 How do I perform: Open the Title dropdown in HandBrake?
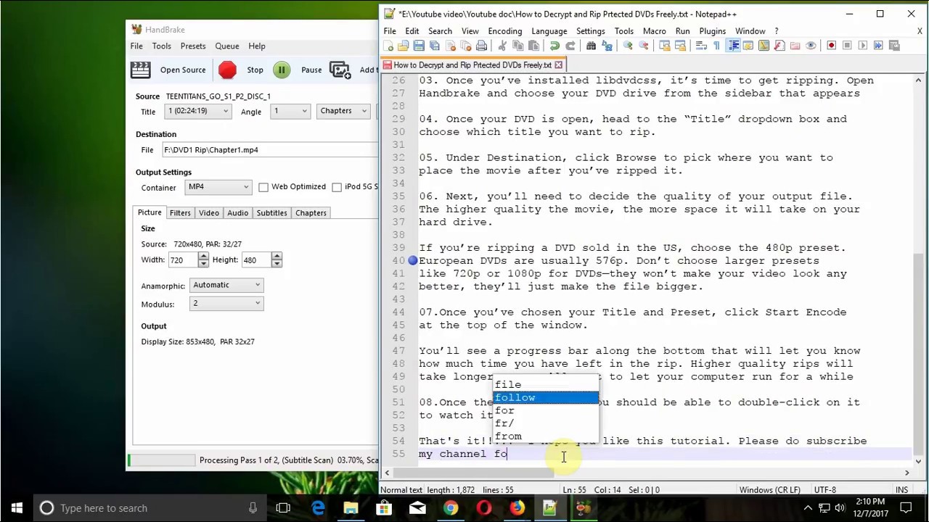(198, 111)
